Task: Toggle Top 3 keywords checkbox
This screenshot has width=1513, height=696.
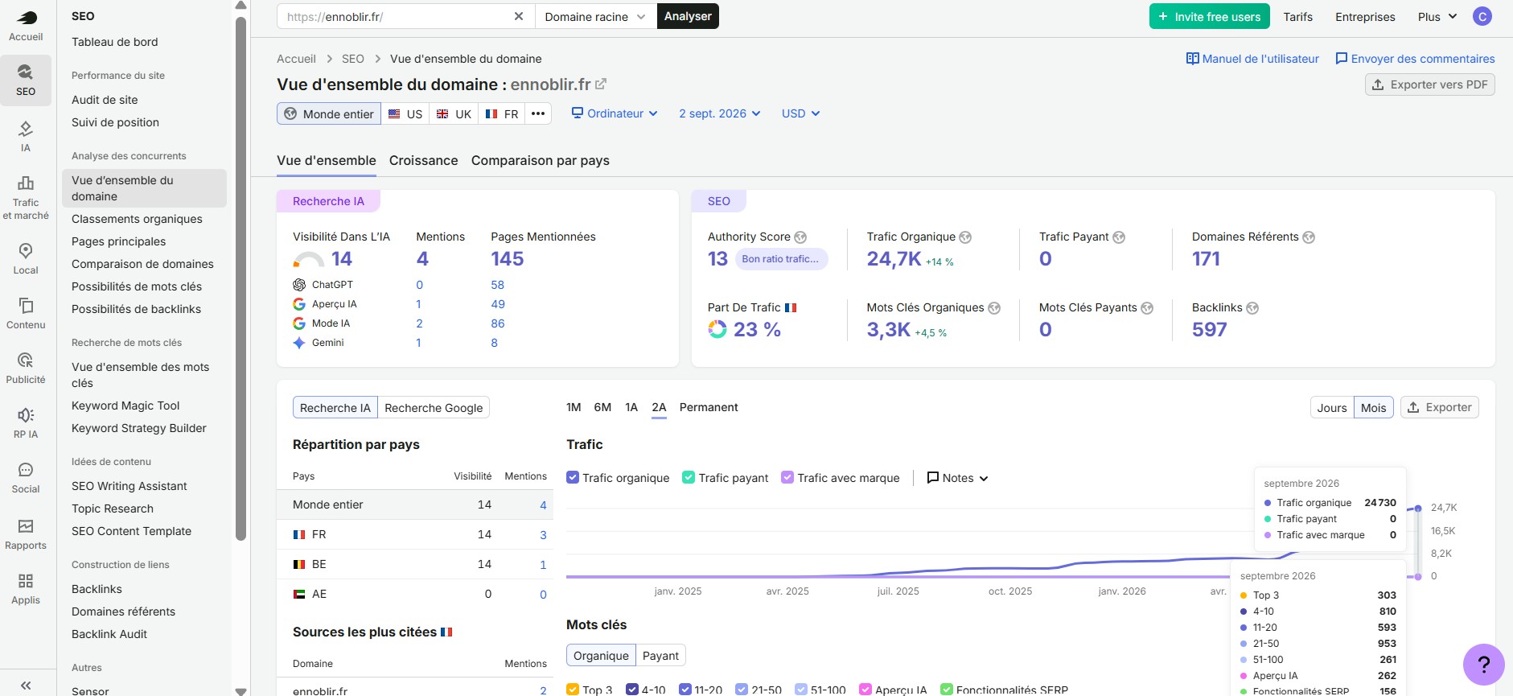Action: click(x=573, y=690)
